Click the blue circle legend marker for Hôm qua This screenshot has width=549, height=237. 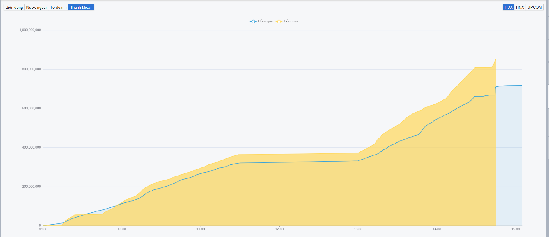[253, 21]
